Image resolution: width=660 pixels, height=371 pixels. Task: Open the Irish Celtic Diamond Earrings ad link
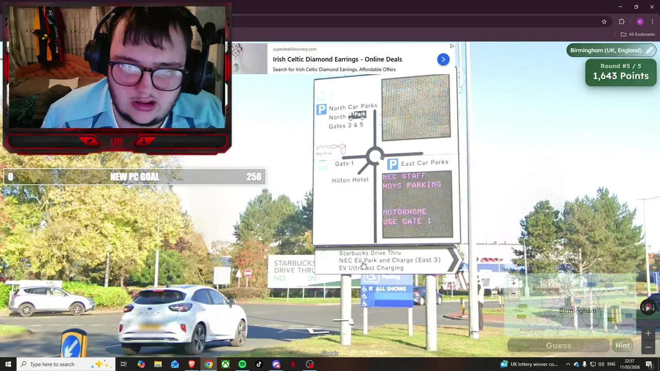point(337,59)
